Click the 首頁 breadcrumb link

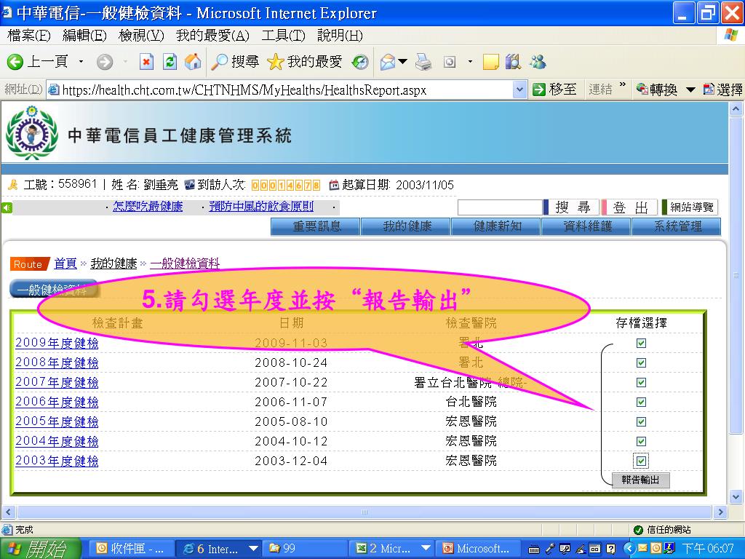65,263
